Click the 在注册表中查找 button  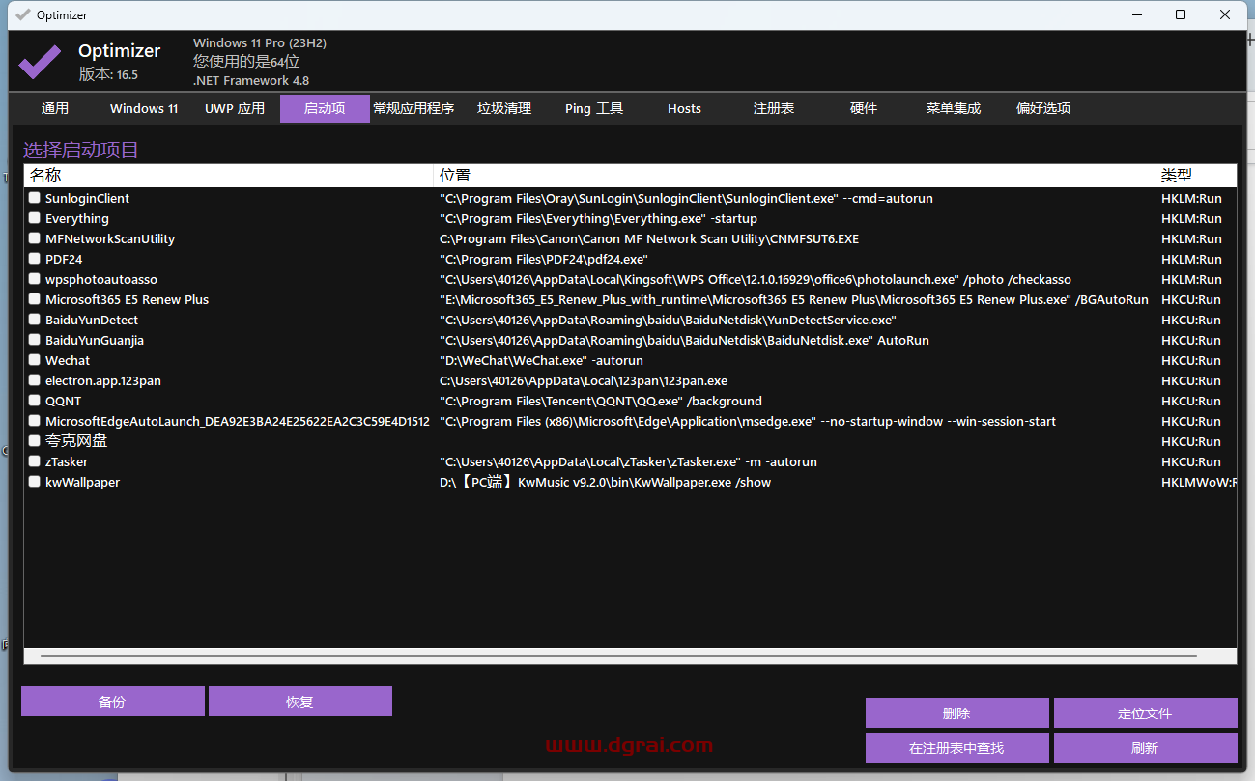[956, 748]
